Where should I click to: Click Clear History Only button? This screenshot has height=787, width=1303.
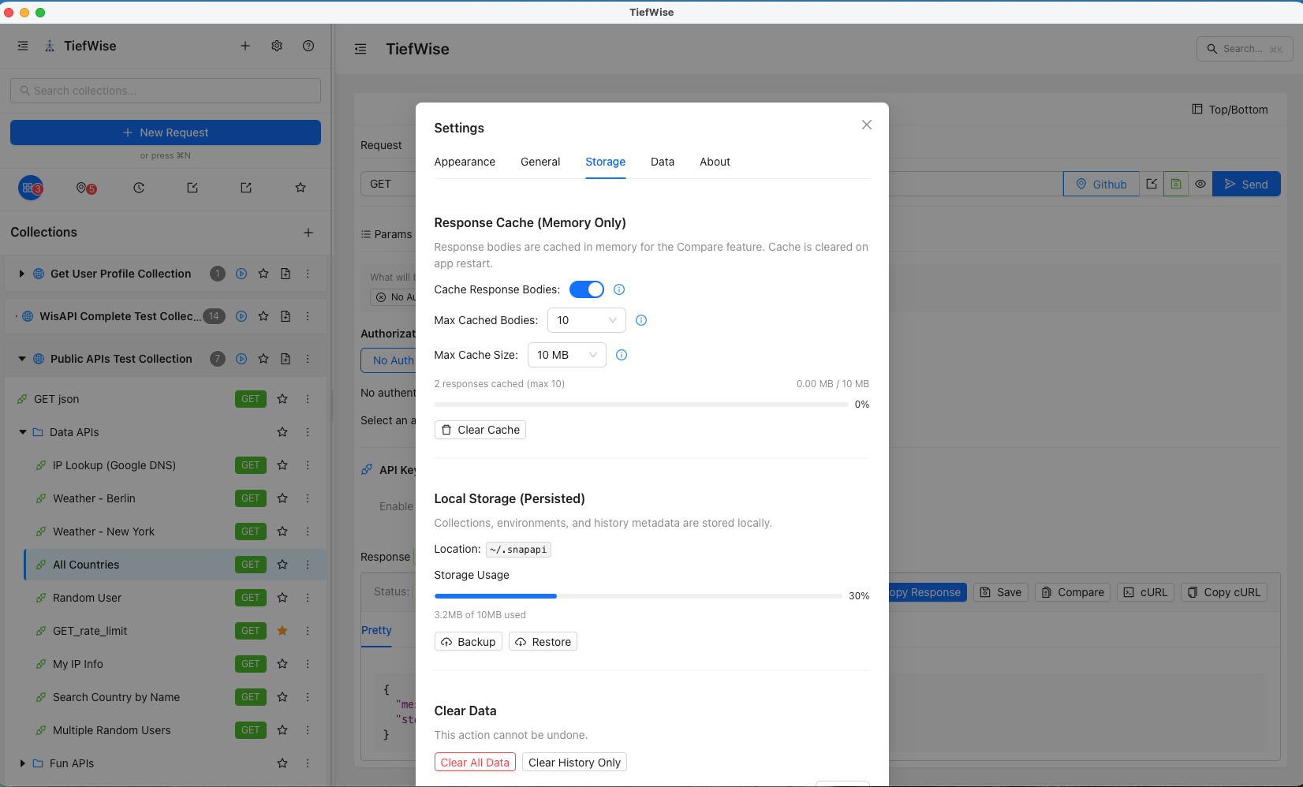[x=574, y=763]
